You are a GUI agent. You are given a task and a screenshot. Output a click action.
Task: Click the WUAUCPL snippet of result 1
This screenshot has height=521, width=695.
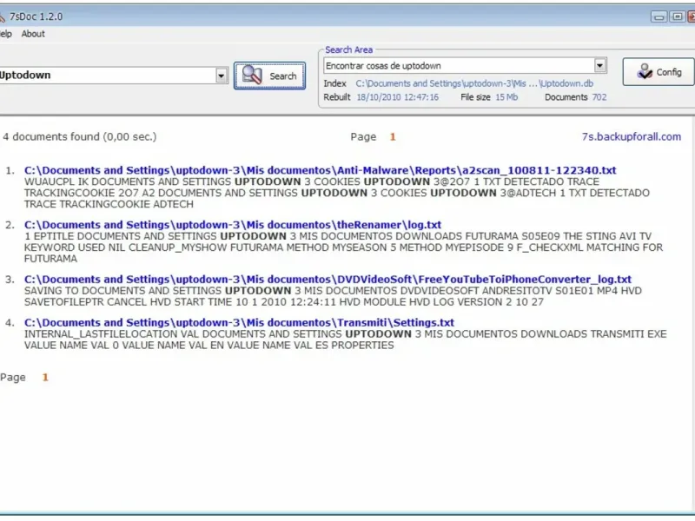[x=337, y=193]
